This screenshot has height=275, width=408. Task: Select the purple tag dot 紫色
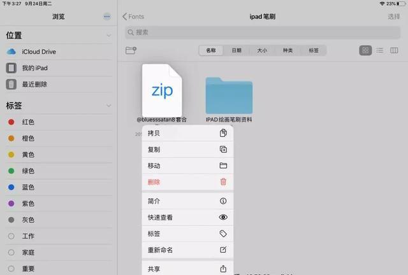[x=11, y=204]
